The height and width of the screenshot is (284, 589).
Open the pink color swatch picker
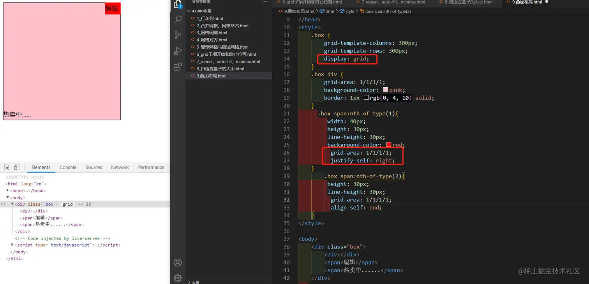click(386, 90)
